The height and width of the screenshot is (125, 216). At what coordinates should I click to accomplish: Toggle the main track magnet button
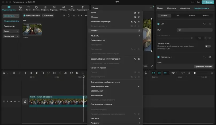(x=153, y=73)
